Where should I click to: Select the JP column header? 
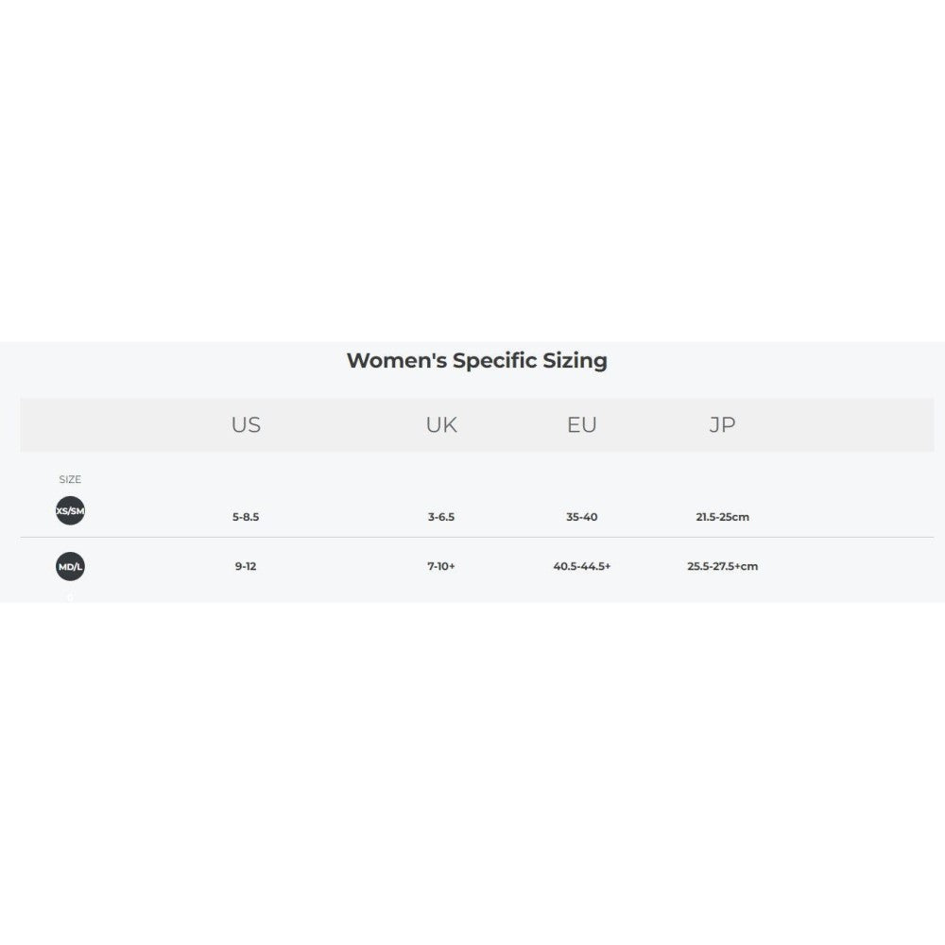pos(722,425)
